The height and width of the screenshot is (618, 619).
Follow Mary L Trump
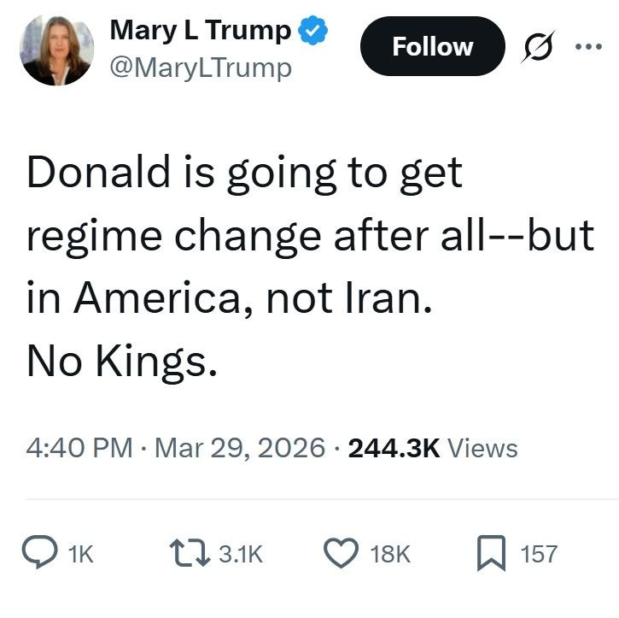coord(432,46)
